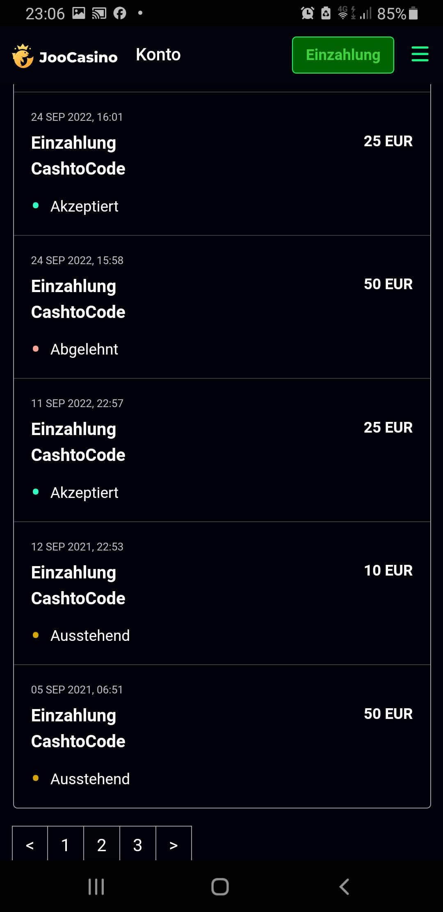This screenshot has width=443, height=912.
Task: Tap the battery indicator icon
Action: coord(413,14)
